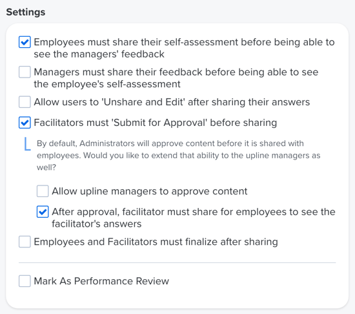This screenshot has height=314, width=355.
Task: Click the 'Managers must share their feedback' label text
Action: click(176, 78)
